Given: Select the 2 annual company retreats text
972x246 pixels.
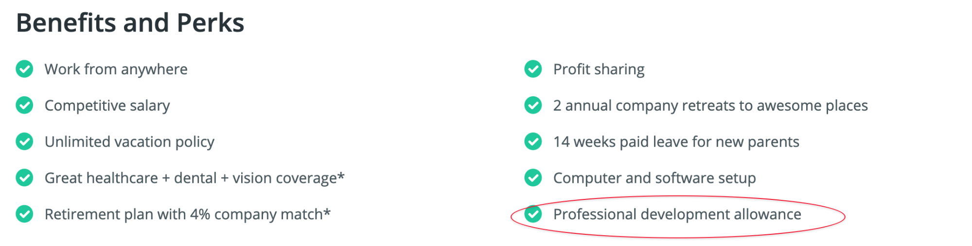Looking at the screenshot, I should click(x=710, y=106).
